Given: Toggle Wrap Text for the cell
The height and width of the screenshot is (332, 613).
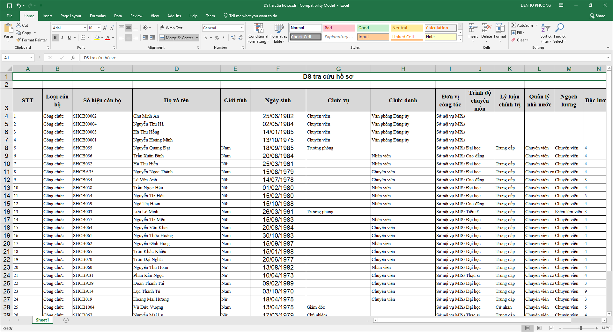Looking at the screenshot, I should [x=171, y=28].
